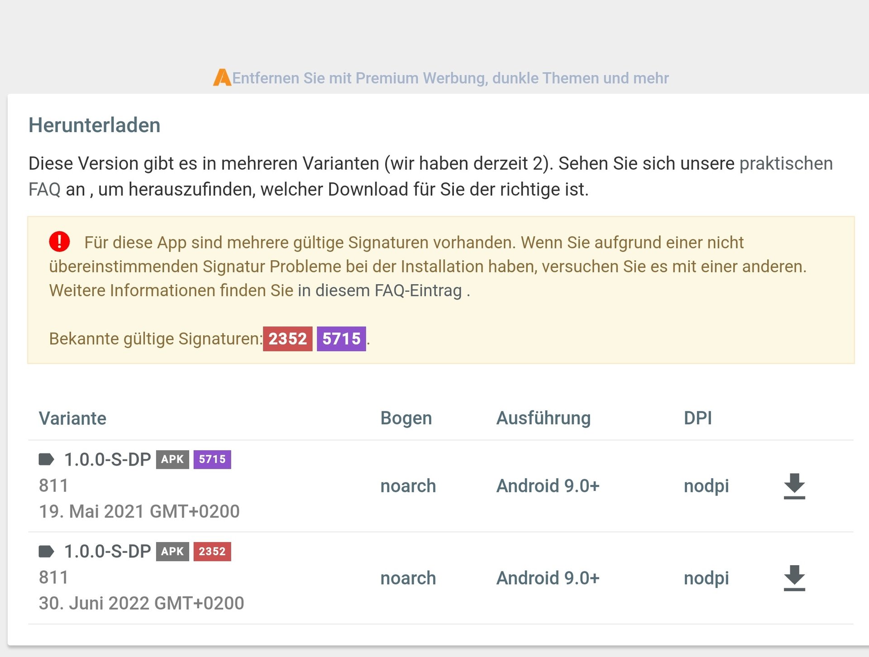Click the APK badge of second variant
Viewport: 869px width, 657px height.
172,552
